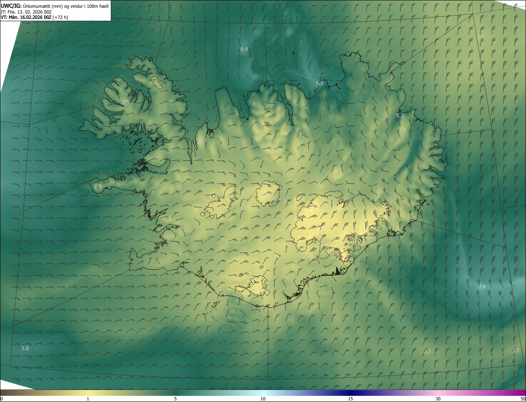This screenshot has width=526, height=402.
Task: Click the 1 tick on the color scale
Action: (x=88, y=399)
